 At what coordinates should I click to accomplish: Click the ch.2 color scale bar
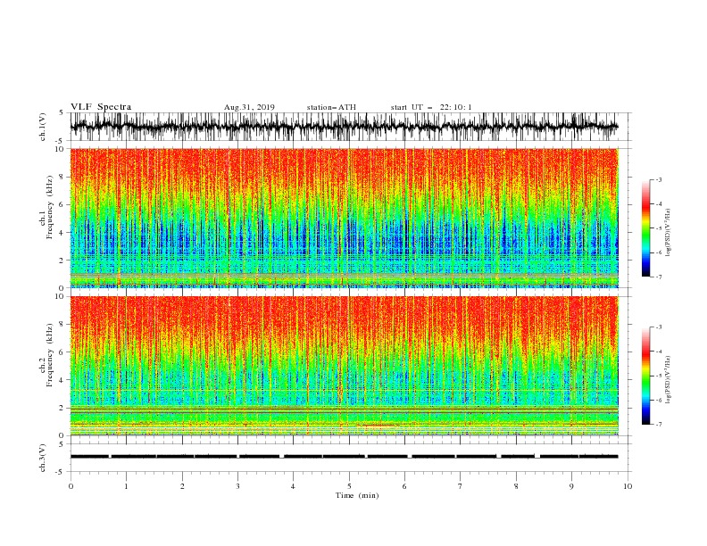coord(645,376)
